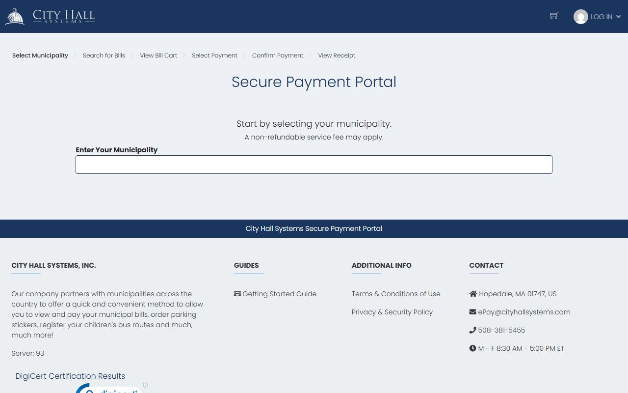The image size is (628, 393).
Task: Click the GUIDES footer heading
Action: pyautogui.click(x=246, y=265)
